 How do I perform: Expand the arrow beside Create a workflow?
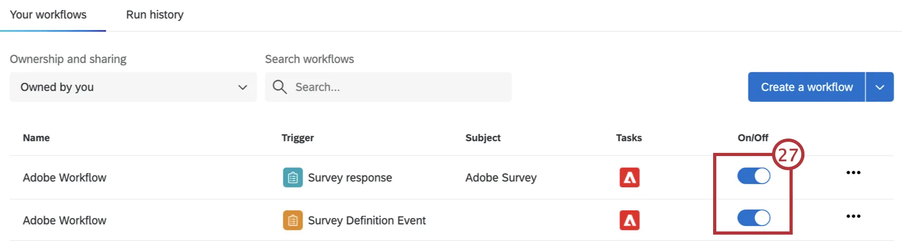pos(880,87)
